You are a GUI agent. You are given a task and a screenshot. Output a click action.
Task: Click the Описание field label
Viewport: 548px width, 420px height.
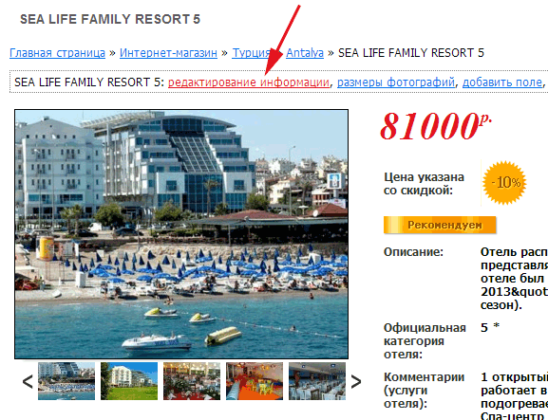[x=413, y=252]
